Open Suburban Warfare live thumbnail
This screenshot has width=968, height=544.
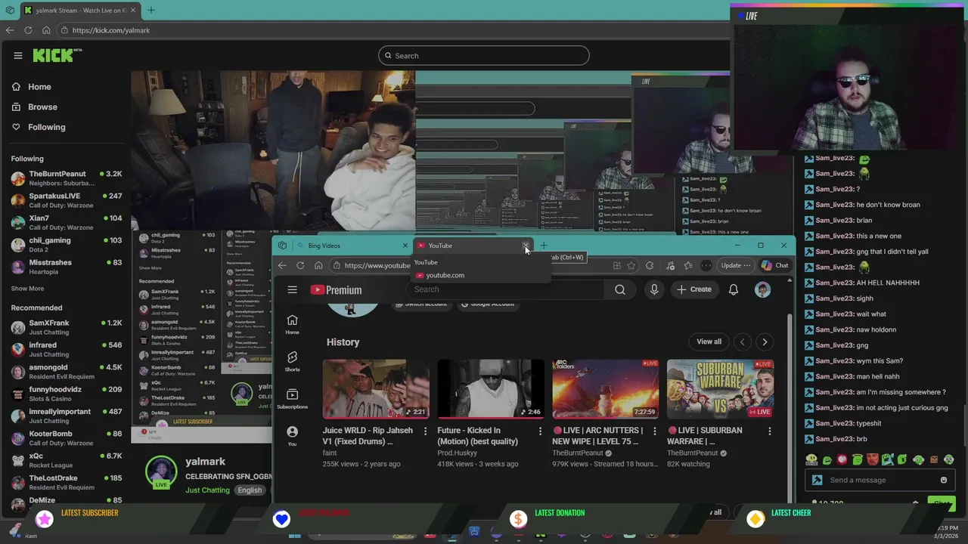click(x=720, y=389)
